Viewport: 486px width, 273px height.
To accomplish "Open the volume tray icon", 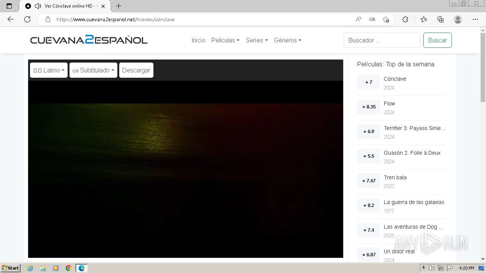I will (432, 268).
